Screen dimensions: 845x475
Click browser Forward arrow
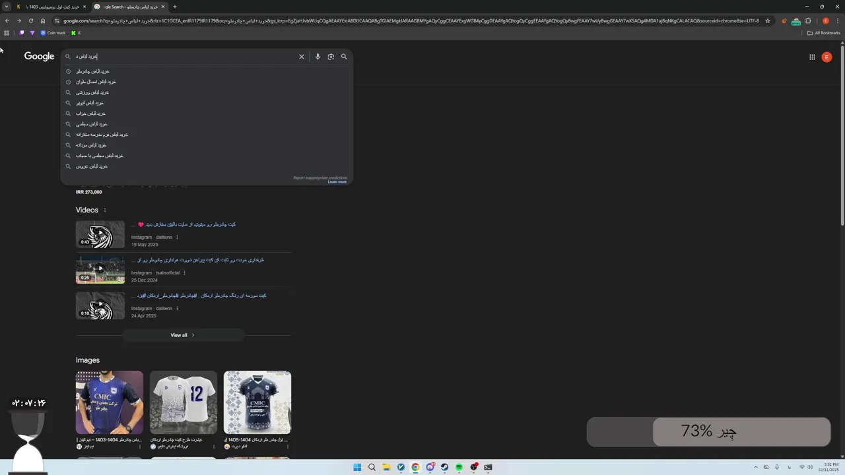point(18,20)
